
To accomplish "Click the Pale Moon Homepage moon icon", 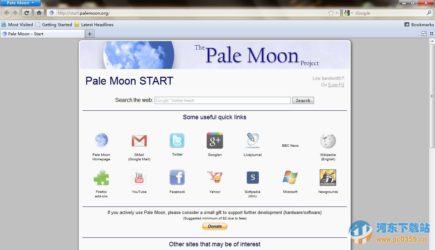I will click(x=101, y=140).
